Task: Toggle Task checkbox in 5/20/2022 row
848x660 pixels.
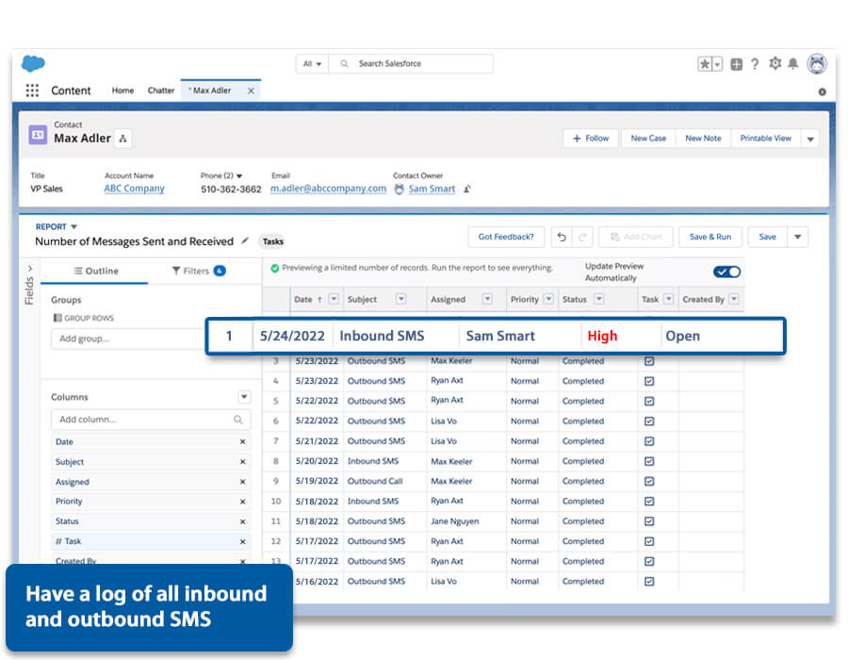Action: click(649, 461)
